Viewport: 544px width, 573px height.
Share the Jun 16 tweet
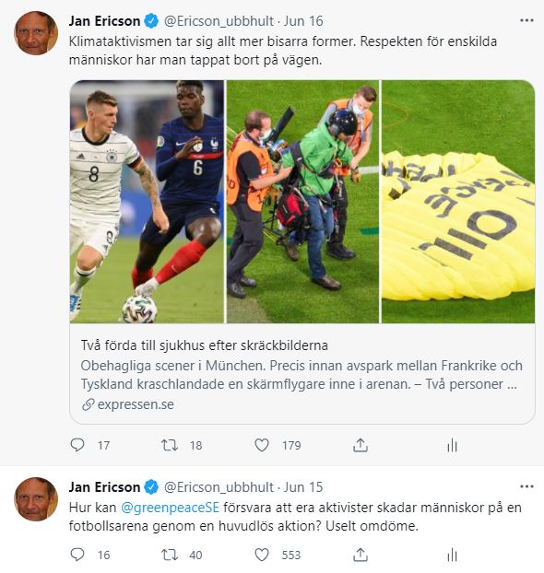(361, 445)
